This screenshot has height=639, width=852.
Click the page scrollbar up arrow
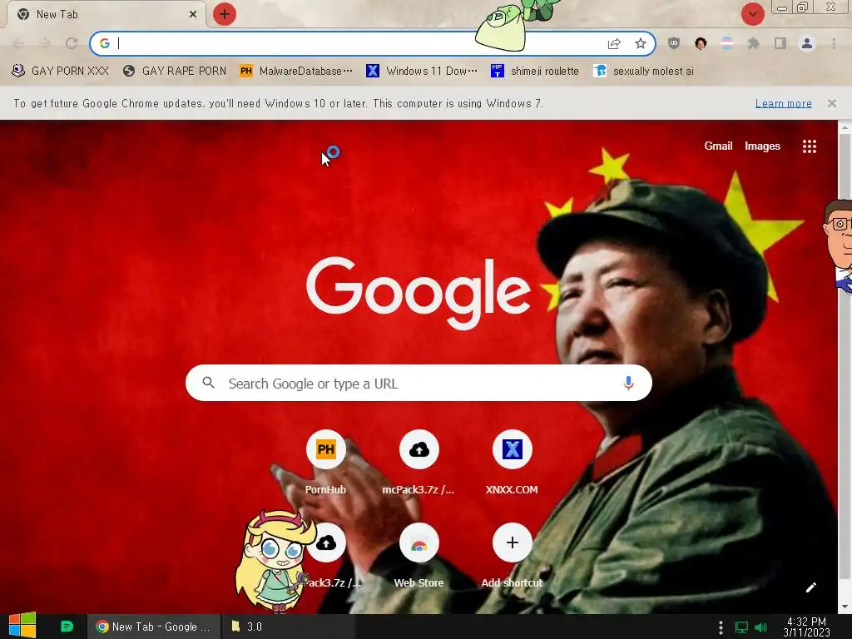pos(845,127)
